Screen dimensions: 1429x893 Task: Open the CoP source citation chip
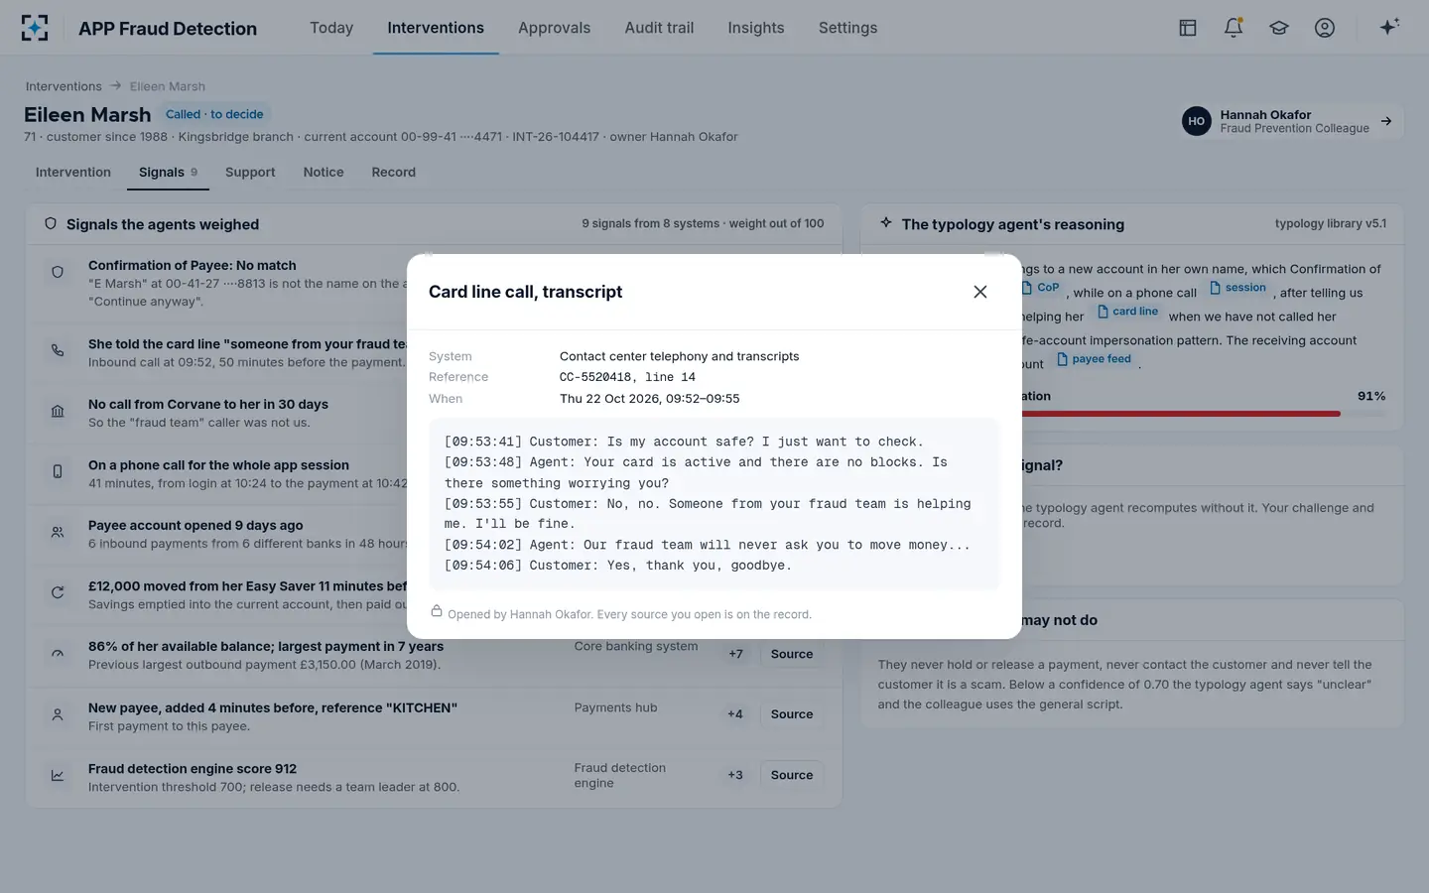[x=1041, y=288]
